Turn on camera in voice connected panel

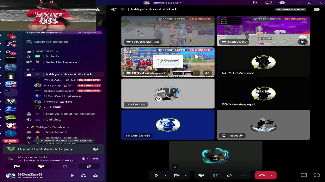(17, 166)
